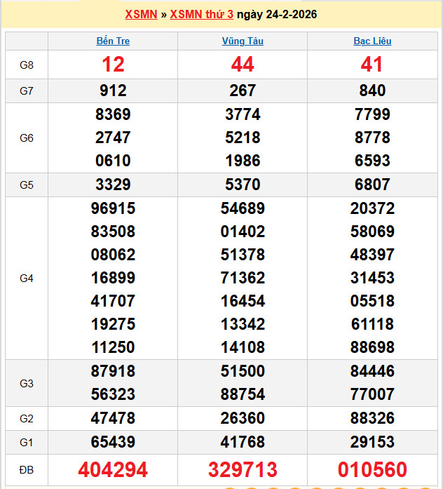Select the G8 row label
Screen dimensions: 443x489
[27, 65]
